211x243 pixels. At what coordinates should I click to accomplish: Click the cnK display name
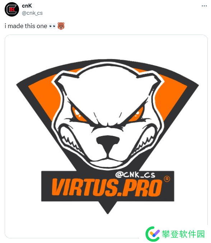(27, 6)
